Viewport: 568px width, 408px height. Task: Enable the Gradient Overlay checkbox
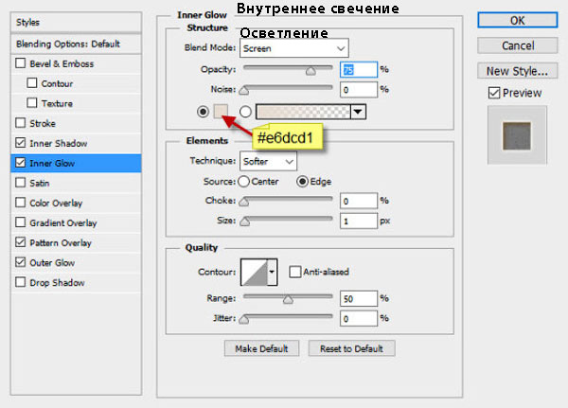(x=21, y=222)
